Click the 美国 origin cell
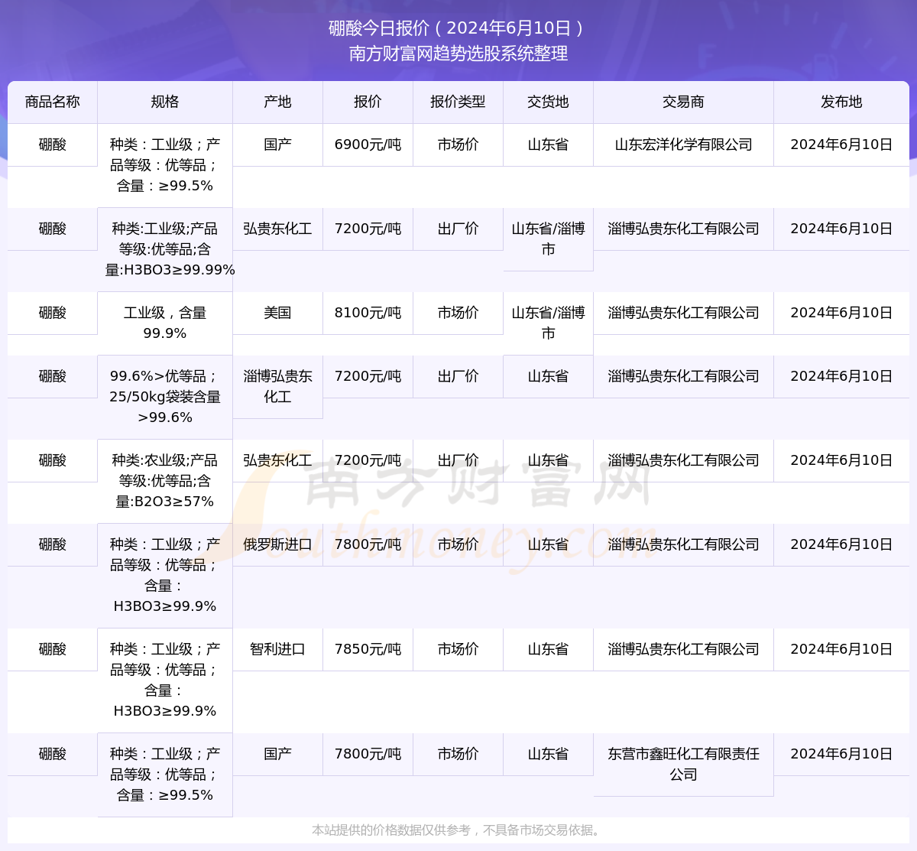917x851 pixels. [277, 313]
